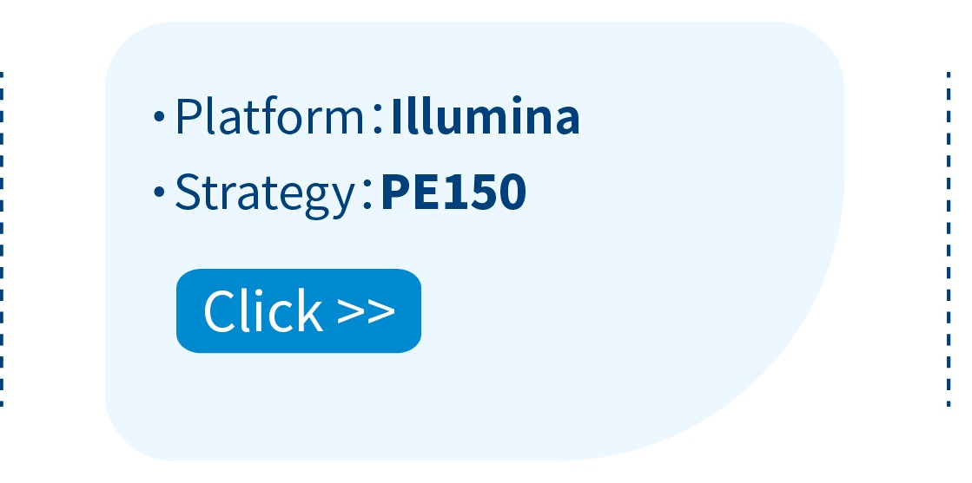972x483 pixels.
Task: Click white space between left divider and card
Action: point(55,239)
